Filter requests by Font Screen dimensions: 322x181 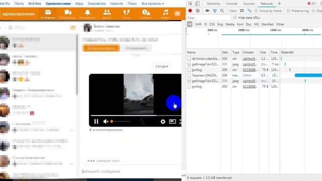(x=240, y=24)
